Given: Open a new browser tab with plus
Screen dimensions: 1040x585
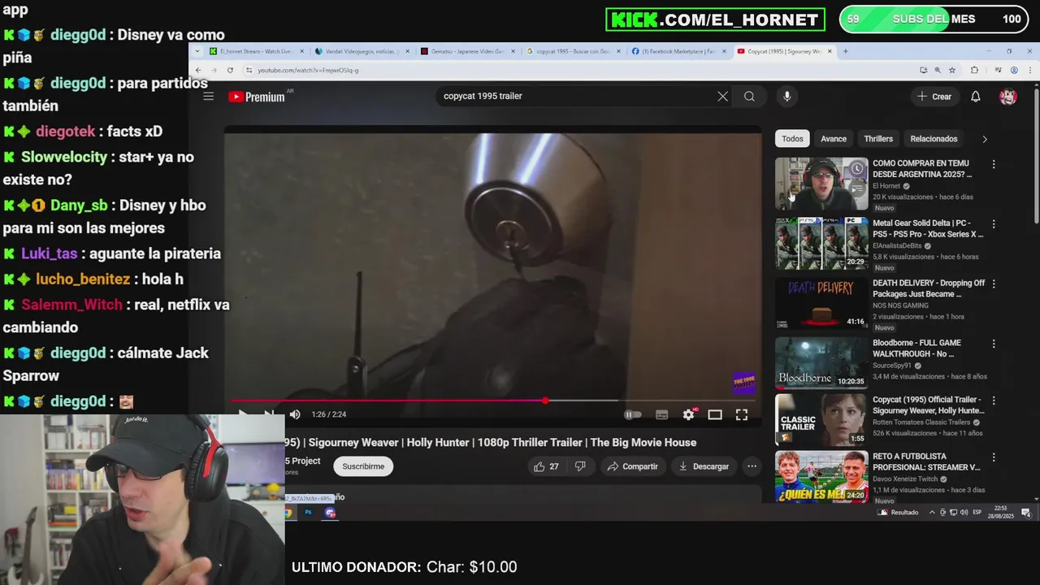Looking at the screenshot, I should pos(845,51).
